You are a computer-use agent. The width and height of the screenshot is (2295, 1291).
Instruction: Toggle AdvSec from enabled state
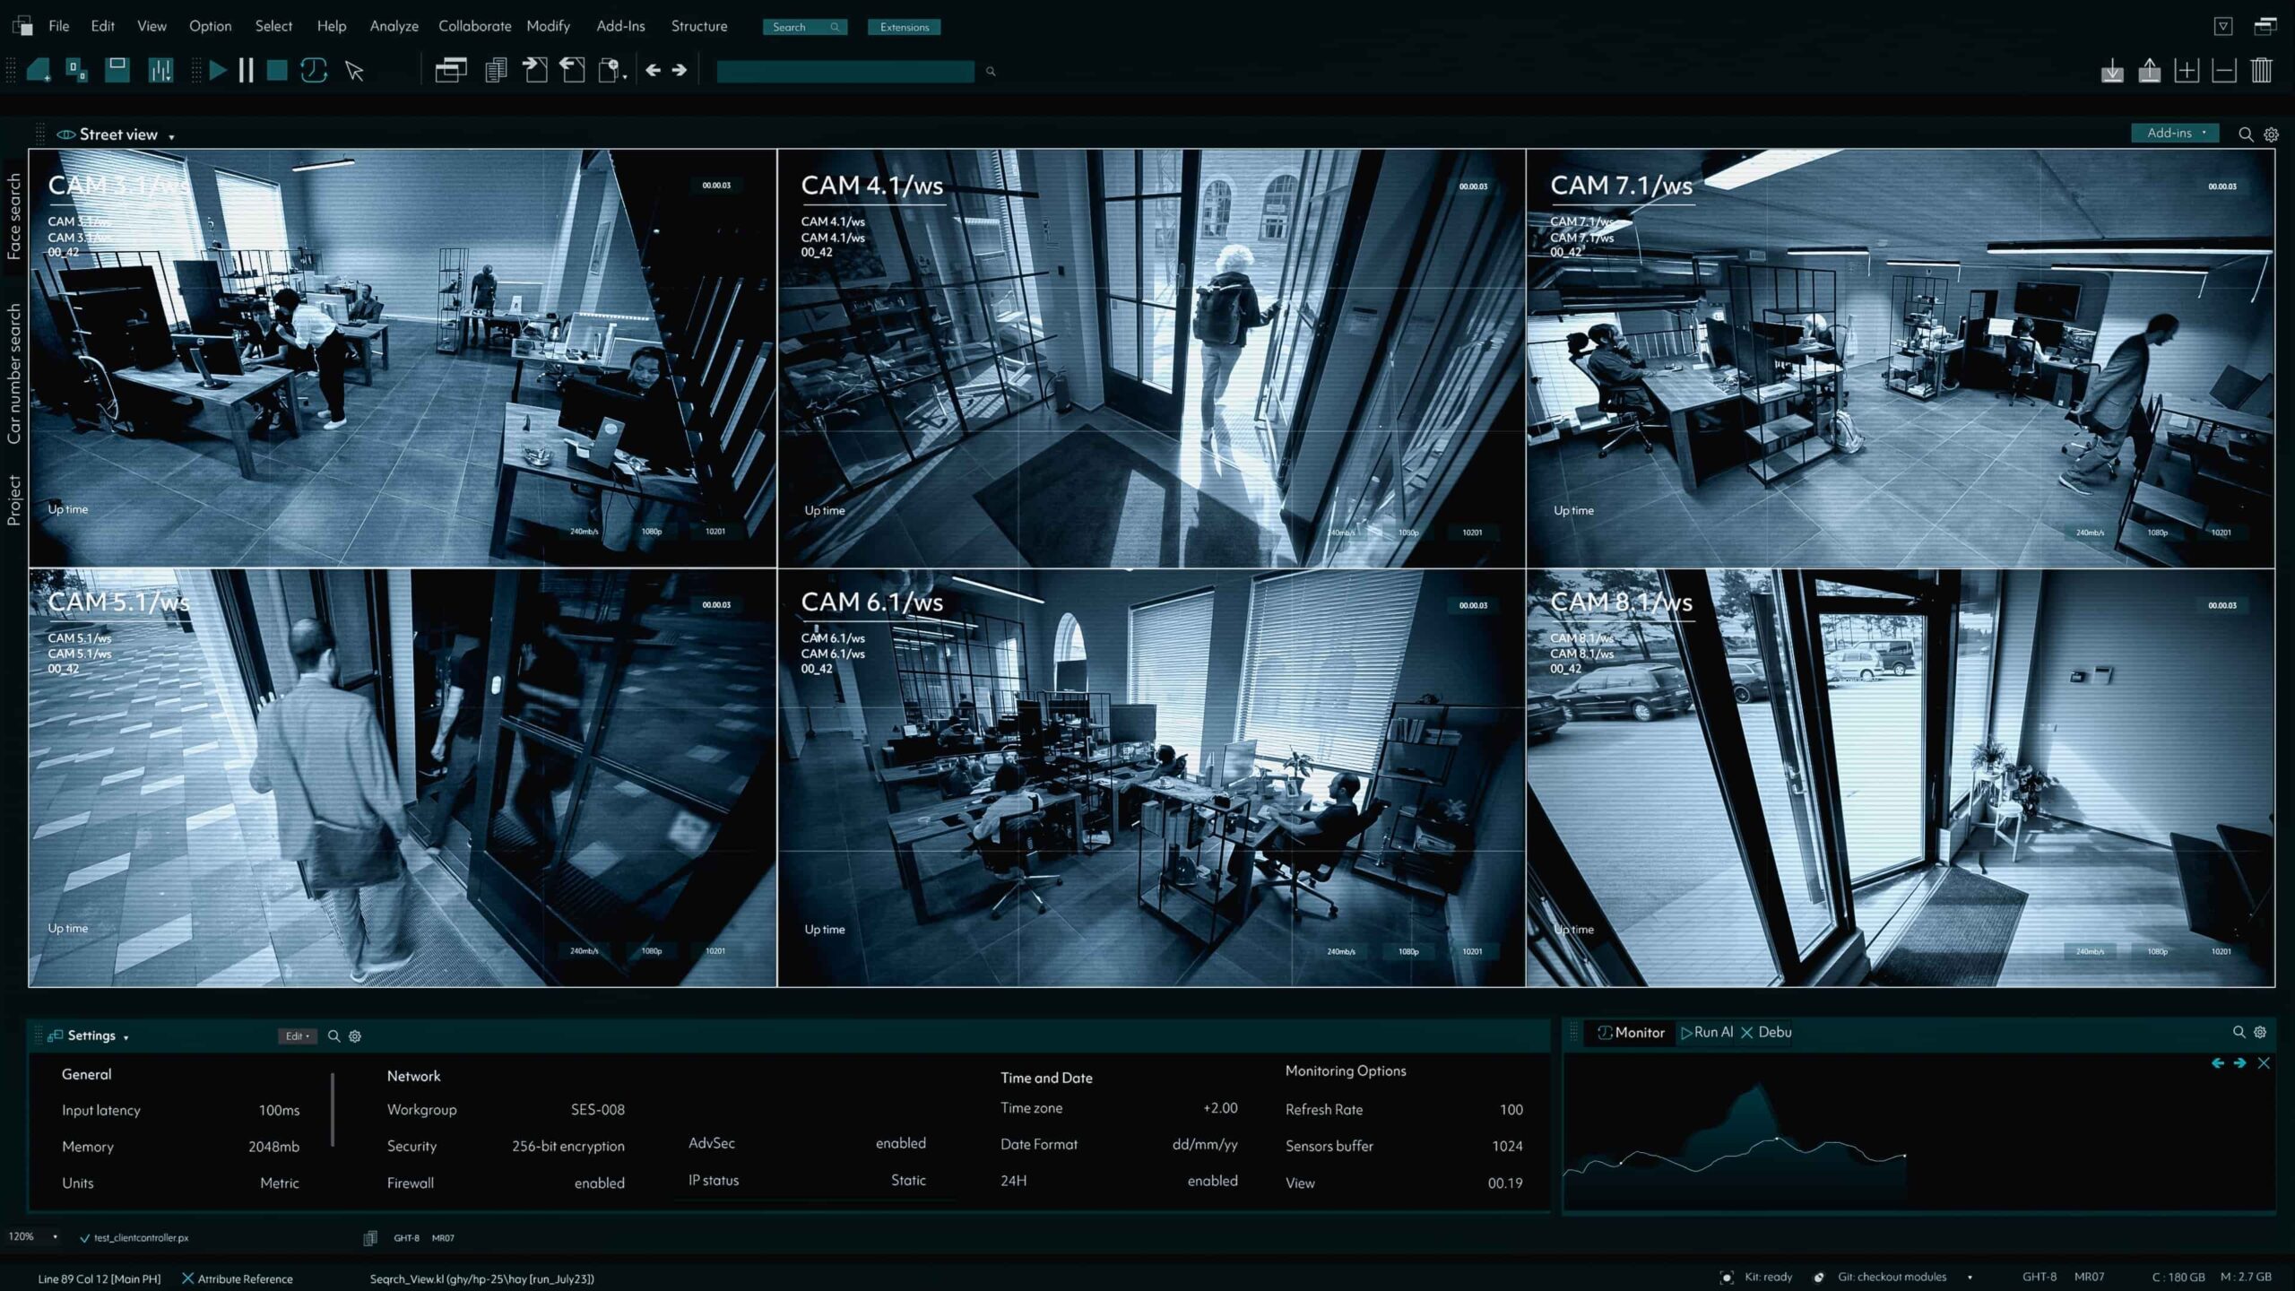pyautogui.click(x=900, y=1143)
